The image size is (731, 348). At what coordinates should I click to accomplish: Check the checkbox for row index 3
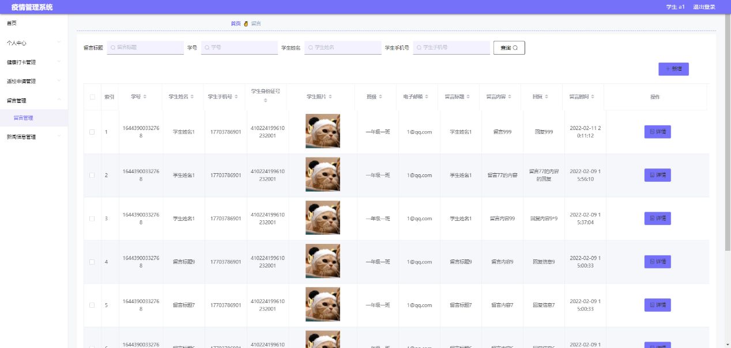(x=92, y=219)
